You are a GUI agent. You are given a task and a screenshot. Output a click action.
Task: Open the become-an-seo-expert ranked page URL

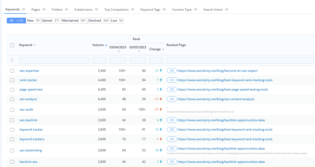click(x=218, y=71)
